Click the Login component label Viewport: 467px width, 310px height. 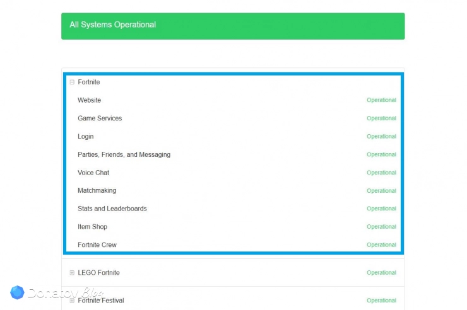86,137
